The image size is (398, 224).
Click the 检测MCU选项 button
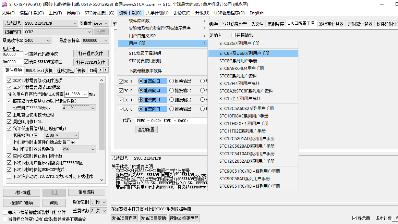click(22, 203)
